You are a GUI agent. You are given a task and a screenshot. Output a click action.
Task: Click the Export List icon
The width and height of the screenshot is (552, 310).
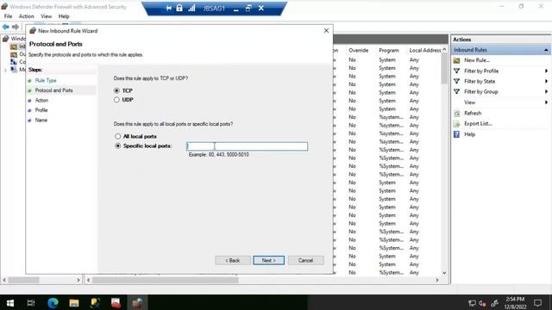pyautogui.click(x=456, y=124)
